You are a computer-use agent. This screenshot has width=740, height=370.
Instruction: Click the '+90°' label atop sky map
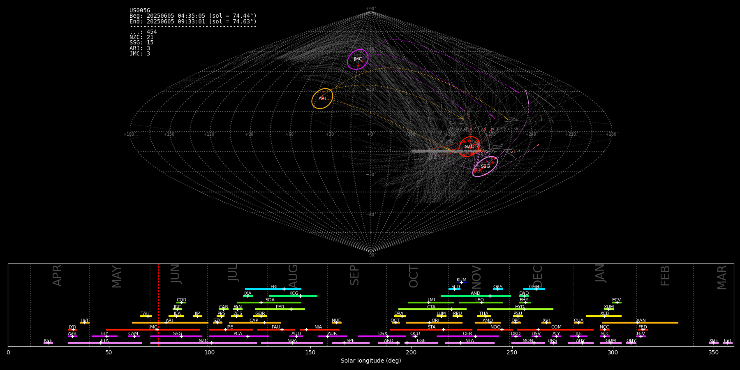[371, 9]
